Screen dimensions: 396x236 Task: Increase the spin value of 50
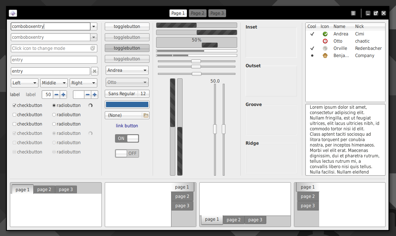[x=63, y=95]
